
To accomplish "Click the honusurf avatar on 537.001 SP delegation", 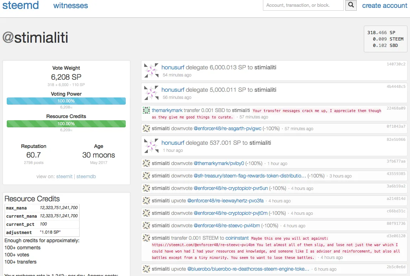I will [x=151, y=146].
